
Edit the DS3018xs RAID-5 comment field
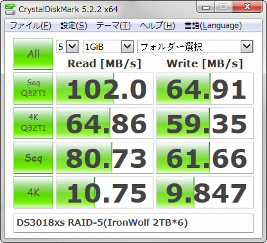point(133,223)
